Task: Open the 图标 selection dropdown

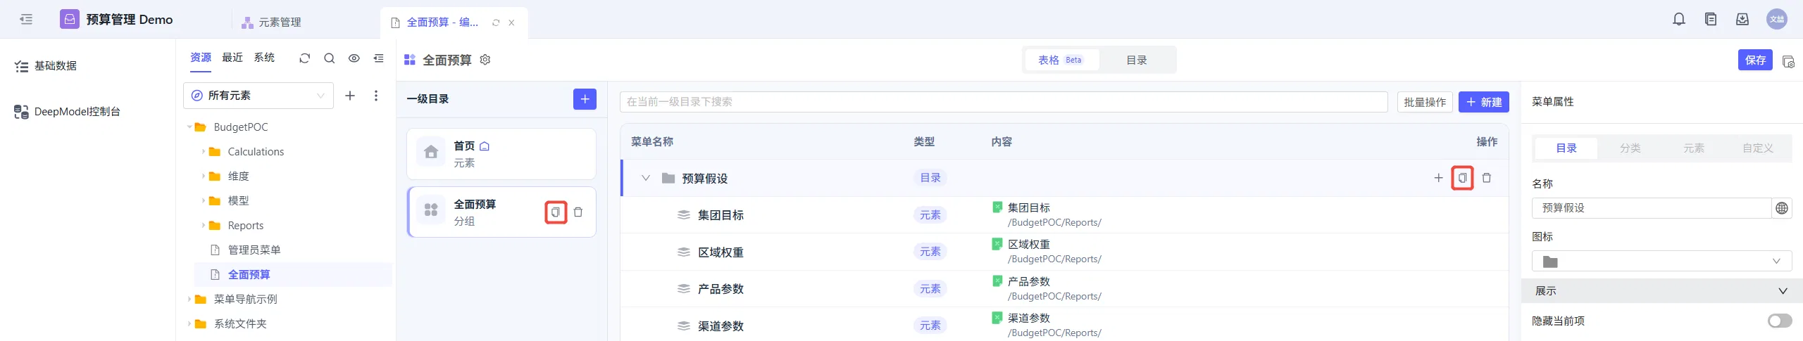Action: pos(1662,262)
